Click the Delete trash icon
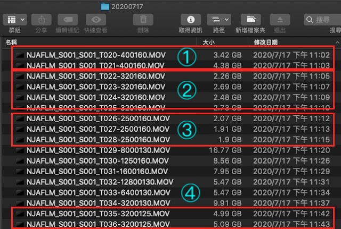341x229 pixels. 143,20
